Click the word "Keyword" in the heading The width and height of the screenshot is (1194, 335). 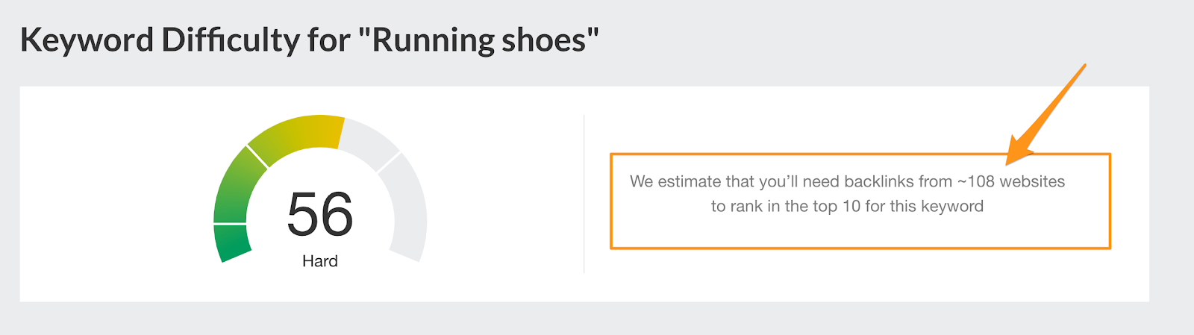(87, 40)
